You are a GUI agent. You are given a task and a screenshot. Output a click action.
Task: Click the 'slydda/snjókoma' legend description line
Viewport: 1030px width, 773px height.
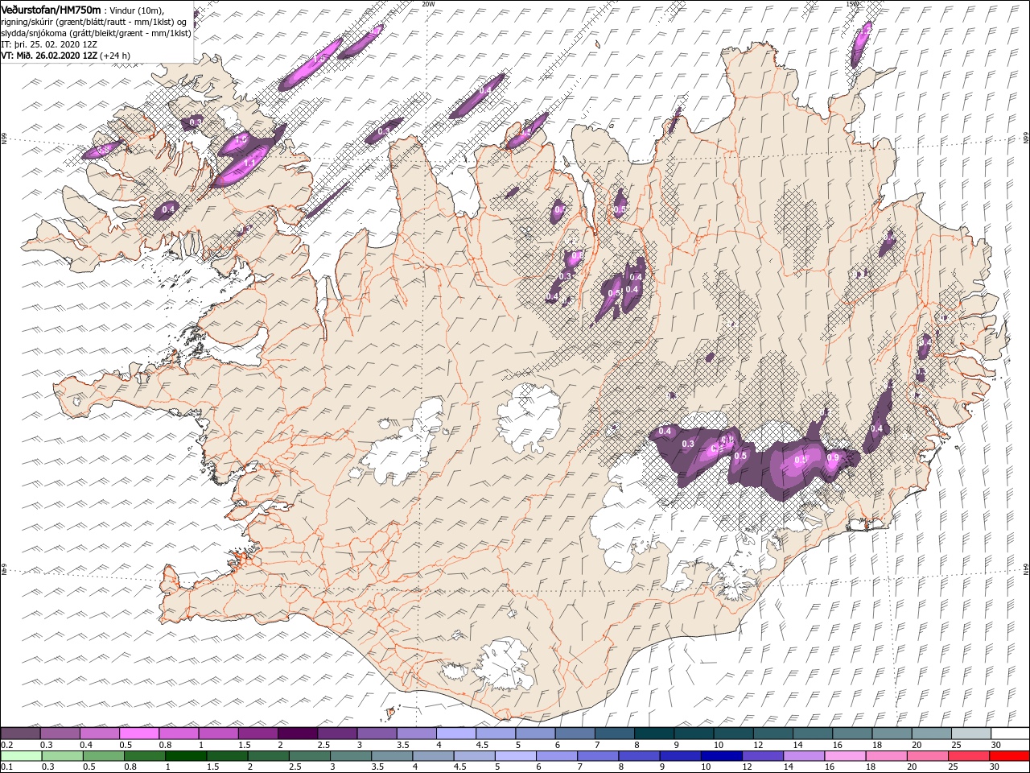pos(97,33)
